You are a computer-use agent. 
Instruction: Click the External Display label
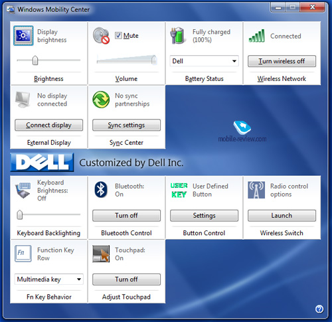[49, 143]
